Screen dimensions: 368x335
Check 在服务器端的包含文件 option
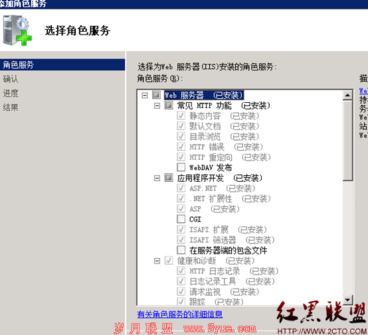point(181,250)
